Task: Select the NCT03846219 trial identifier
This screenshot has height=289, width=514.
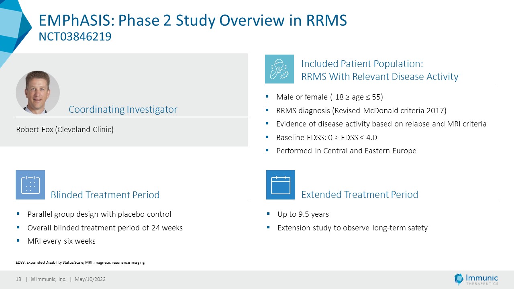Action: [75, 37]
